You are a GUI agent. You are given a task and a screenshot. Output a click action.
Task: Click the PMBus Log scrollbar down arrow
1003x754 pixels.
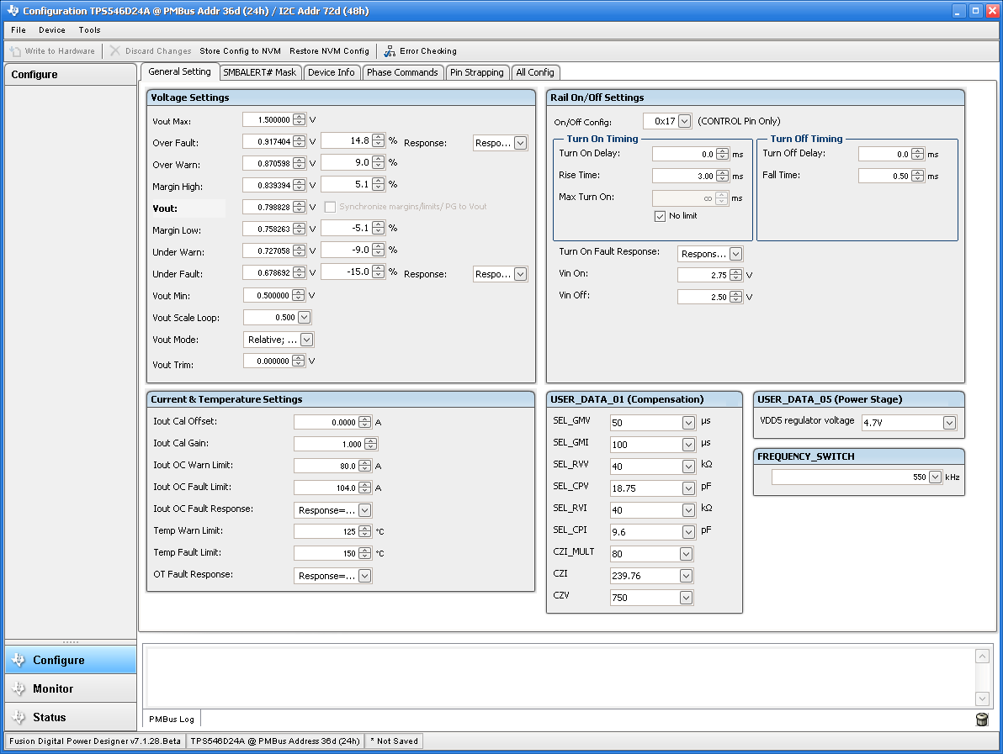click(982, 699)
